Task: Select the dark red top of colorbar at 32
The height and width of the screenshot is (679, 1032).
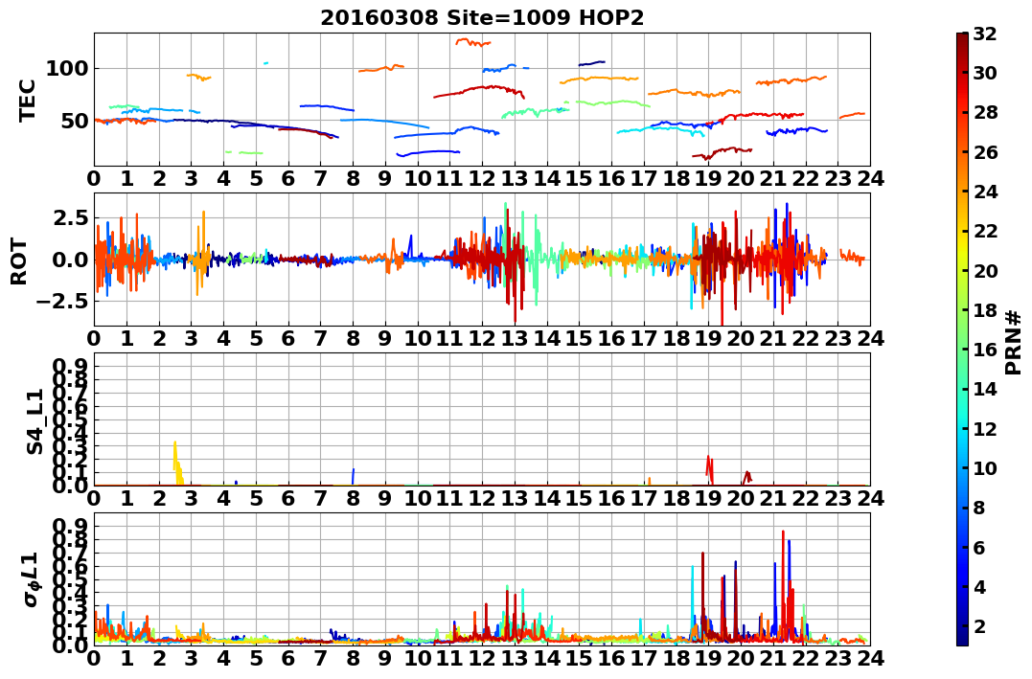Action: coord(962,36)
